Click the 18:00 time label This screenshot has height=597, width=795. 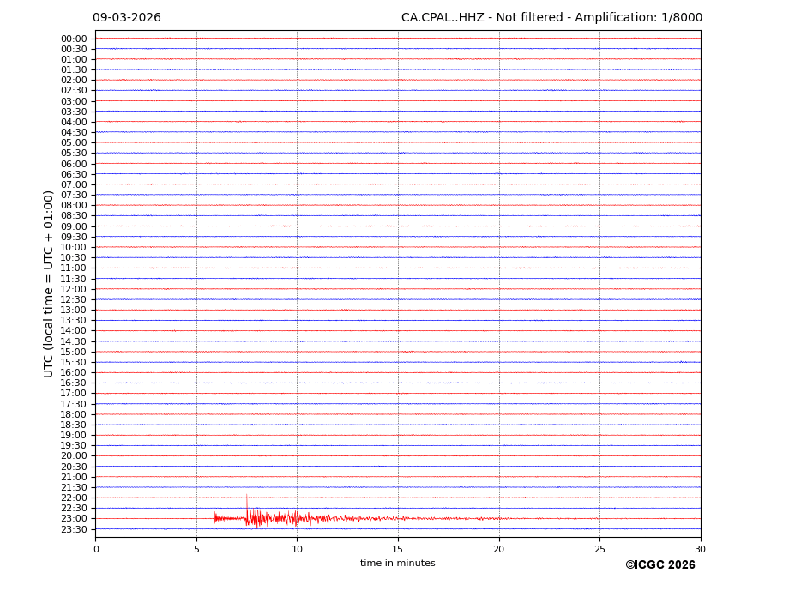[x=74, y=414]
